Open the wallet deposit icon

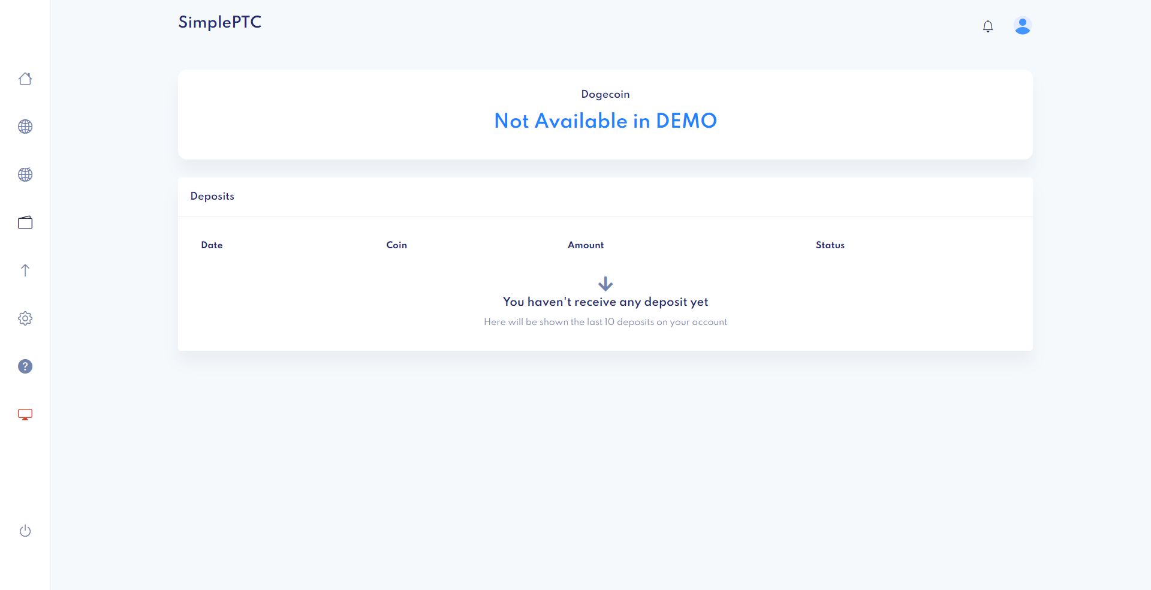click(x=25, y=222)
